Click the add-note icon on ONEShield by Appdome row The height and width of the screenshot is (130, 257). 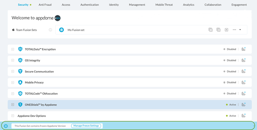click(x=244, y=104)
